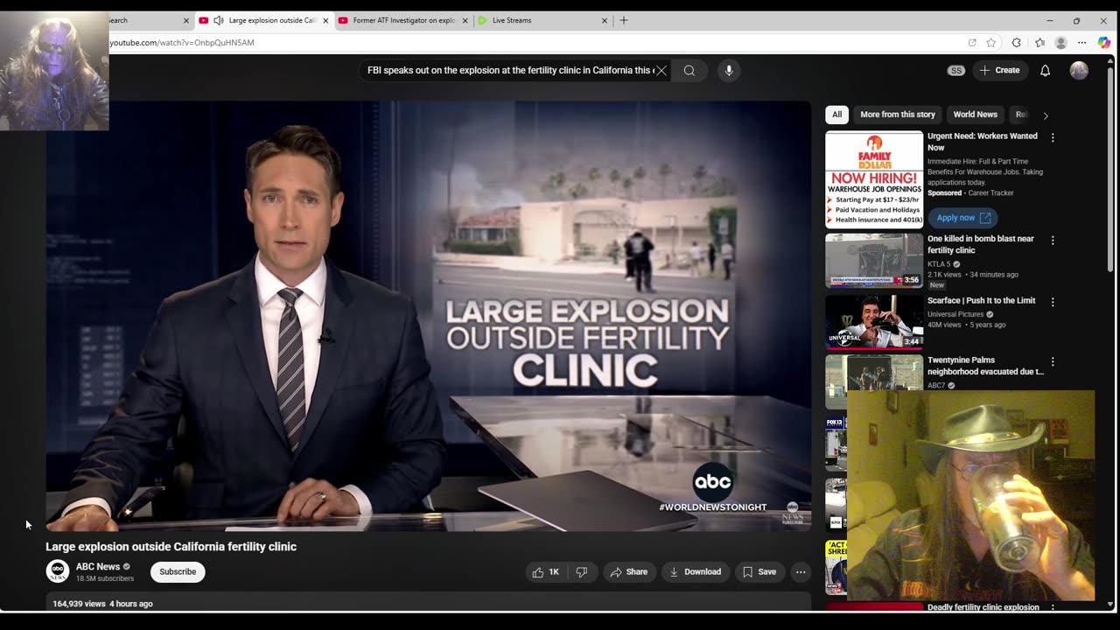
Task: Click the video player to pause
Action: 429,316
